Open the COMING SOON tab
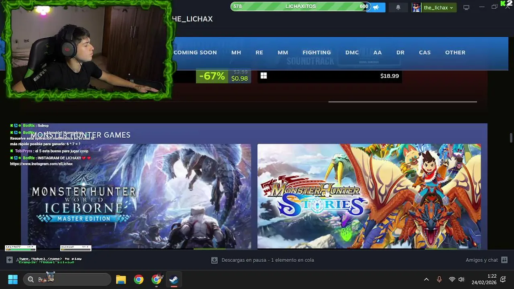Viewport: 514px width, 289px height. click(195, 53)
